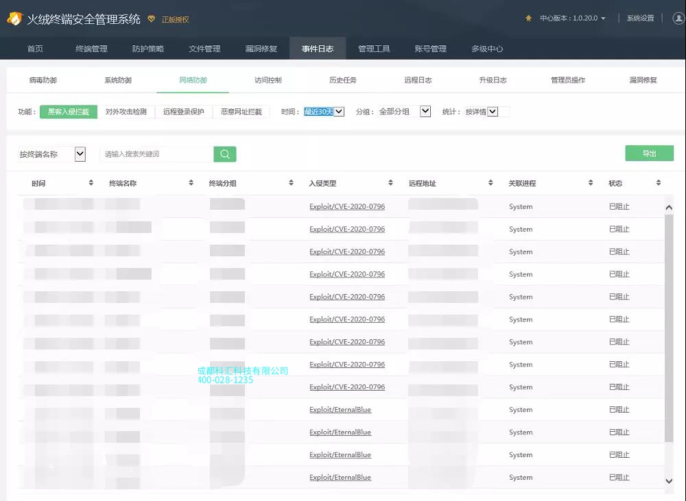Sort by 状态 column sort icon
The width and height of the screenshot is (686, 501).
(x=658, y=183)
